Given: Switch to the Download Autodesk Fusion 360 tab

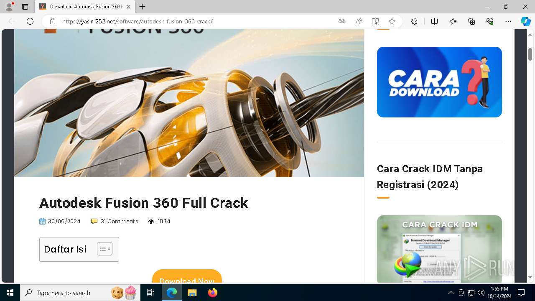Looking at the screenshot, I should pos(85,7).
